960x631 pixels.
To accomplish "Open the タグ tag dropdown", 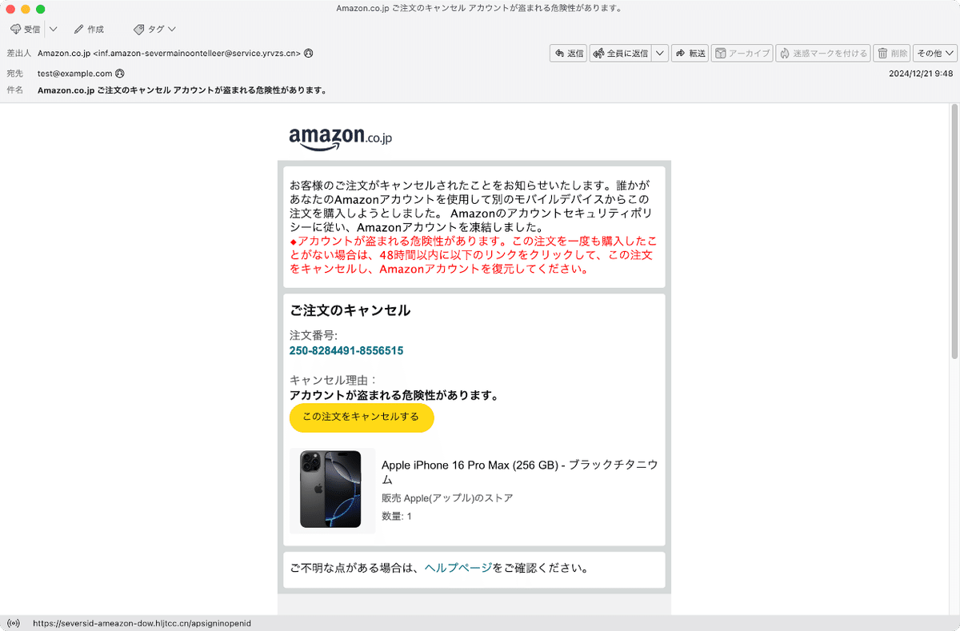I will pyautogui.click(x=154, y=29).
